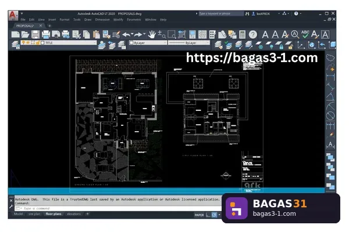Open the Layer Properties Manager icon
The height and width of the screenshot is (232, 349).
pyautogui.click(x=16, y=45)
